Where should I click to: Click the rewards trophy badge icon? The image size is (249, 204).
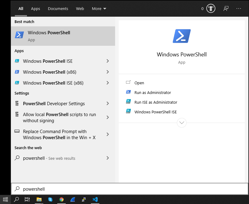[211, 8]
